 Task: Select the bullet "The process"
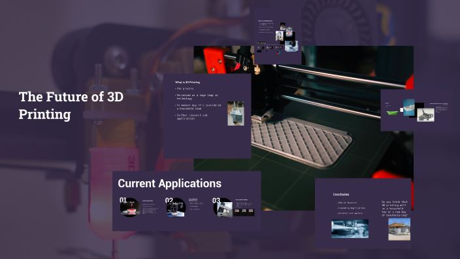(x=184, y=88)
